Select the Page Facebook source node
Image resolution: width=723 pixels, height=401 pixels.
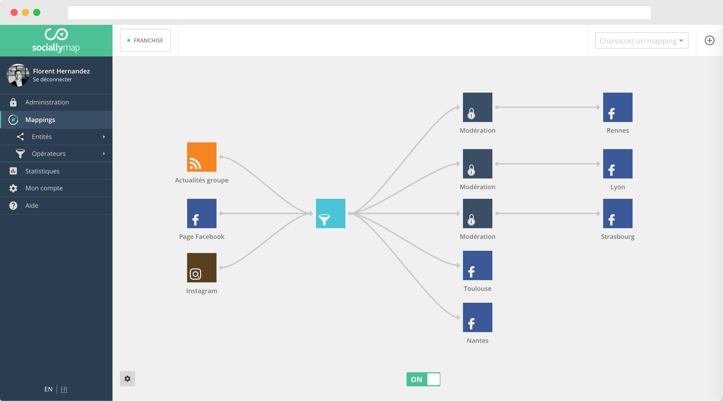pos(202,213)
